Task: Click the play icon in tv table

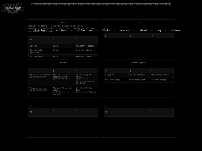Action: click(x=106, y=36)
